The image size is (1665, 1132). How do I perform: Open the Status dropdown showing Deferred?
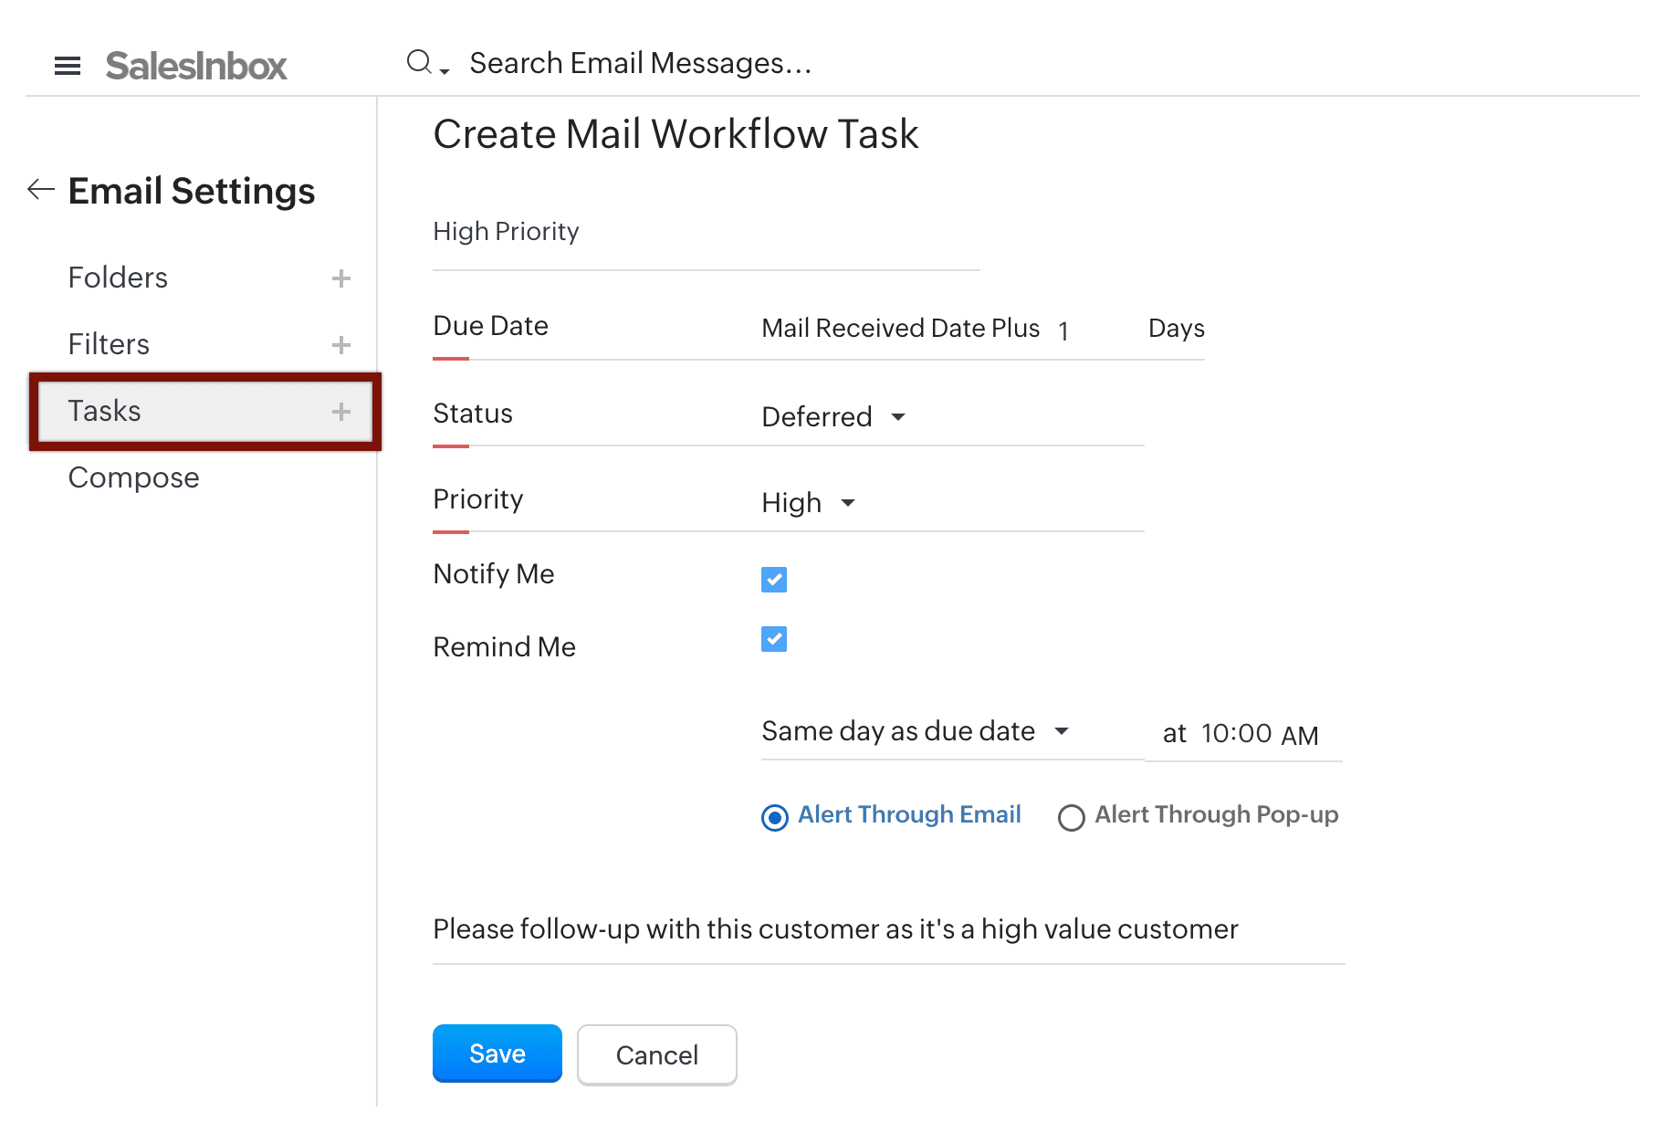(833, 417)
